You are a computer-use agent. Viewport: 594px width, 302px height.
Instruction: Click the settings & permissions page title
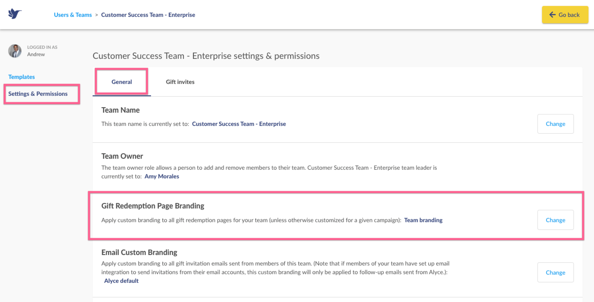coord(206,56)
